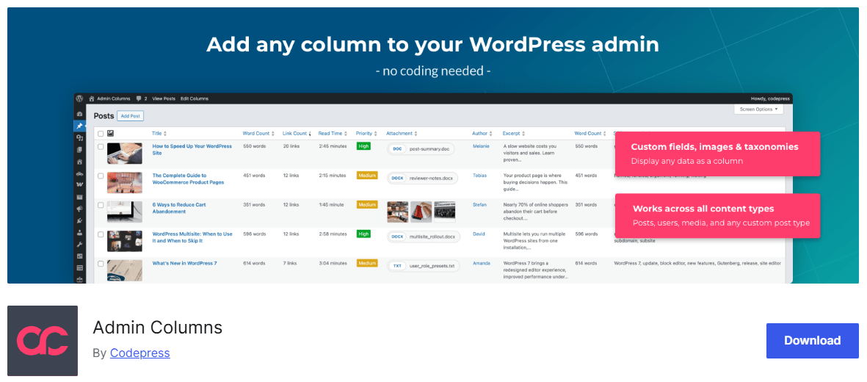Open the WordPress logo menu in admin bar
This screenshot has width=867, height=382.
point(79,98)
